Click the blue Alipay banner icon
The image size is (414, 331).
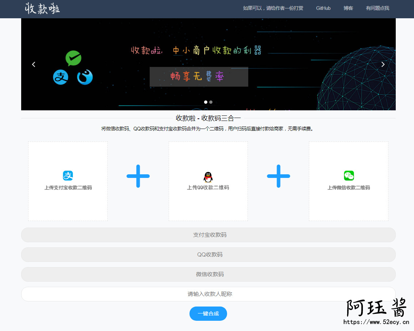(x=61, y=77)
